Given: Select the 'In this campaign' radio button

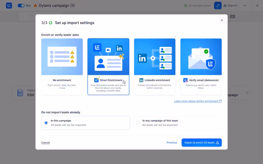Looking at the screenshot, I should 46,123.
